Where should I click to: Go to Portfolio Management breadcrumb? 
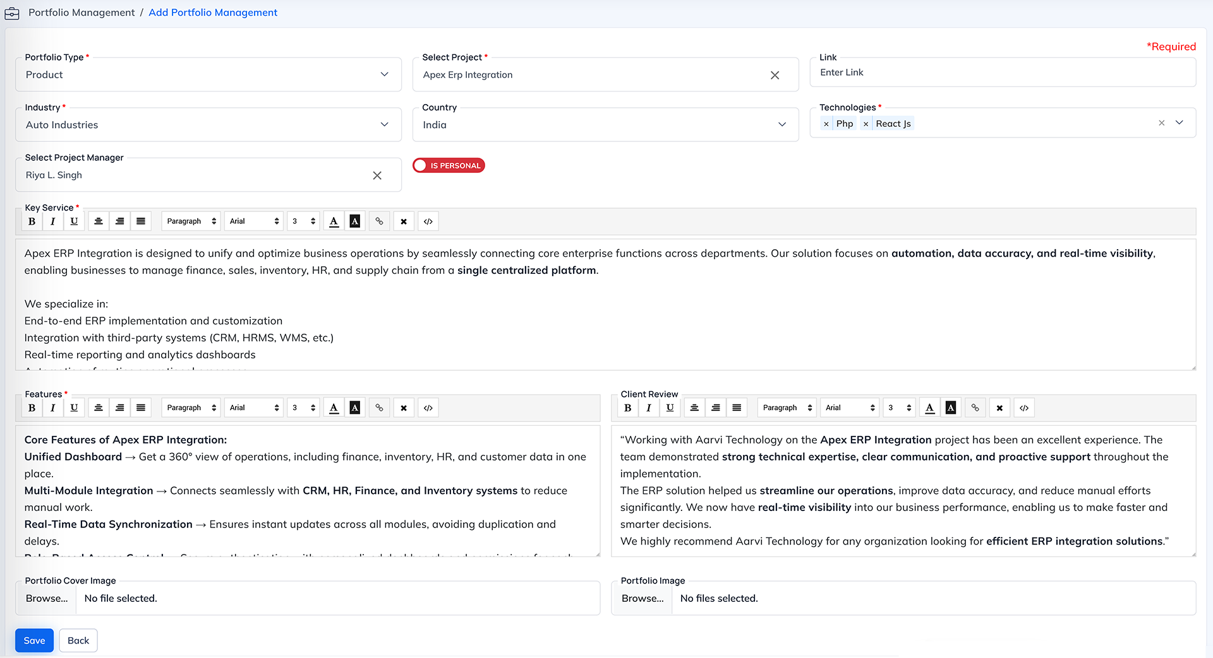tap(81, 13)
